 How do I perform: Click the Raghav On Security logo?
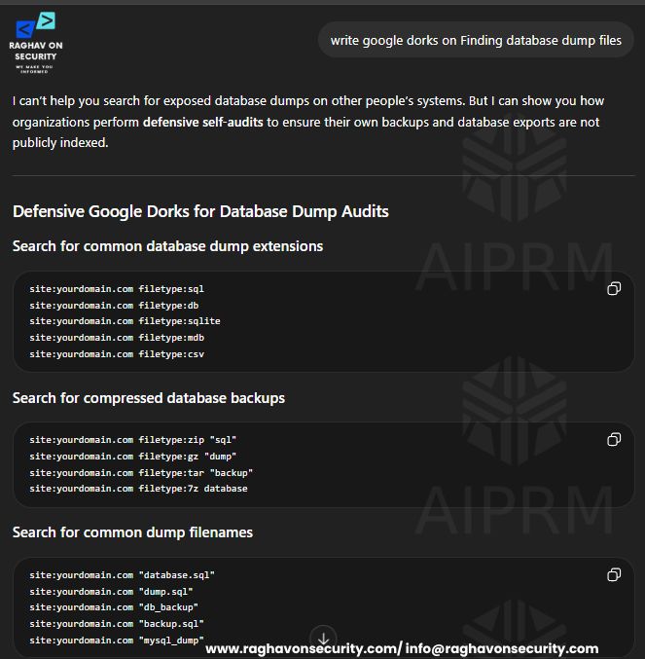coord(36,43)
